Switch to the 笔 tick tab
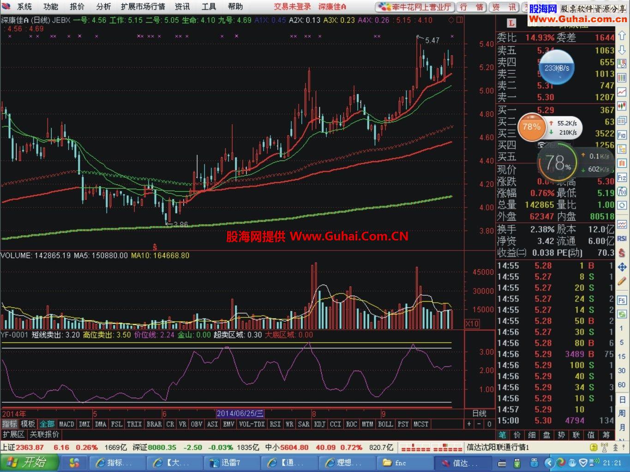Screen dimensions: 630x472 503,435
